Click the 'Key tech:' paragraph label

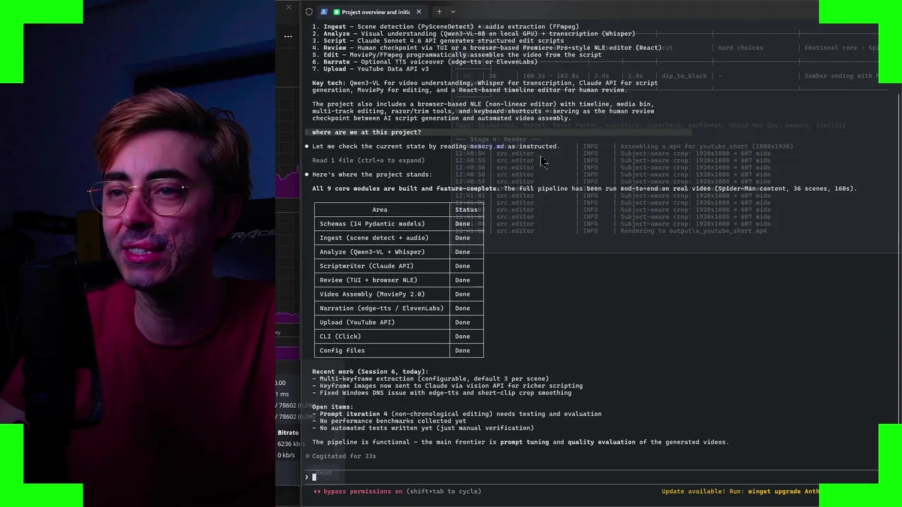click(x=328, y=83)
